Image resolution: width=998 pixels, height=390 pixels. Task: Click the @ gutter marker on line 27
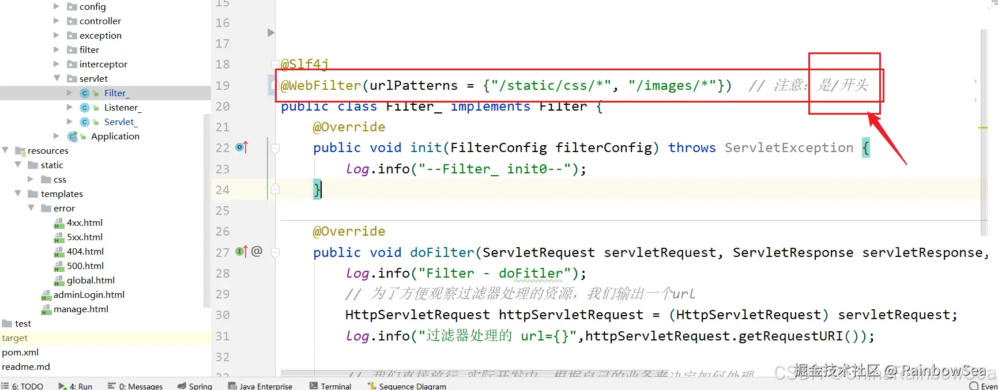pos(257,251)
